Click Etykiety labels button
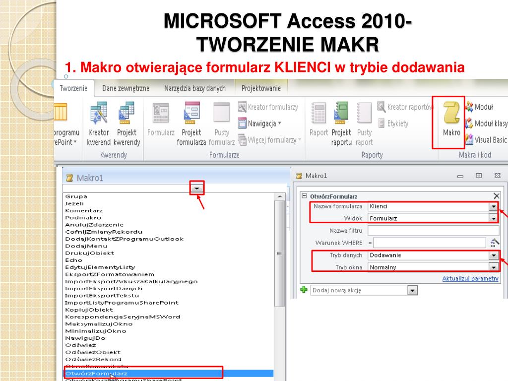This screenshot has height=381, width=508. pyautogui.click(x=393, y=124)
